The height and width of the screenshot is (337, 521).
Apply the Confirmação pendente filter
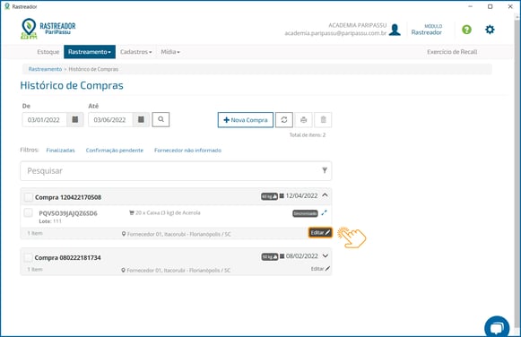click(x=115, y=151)
